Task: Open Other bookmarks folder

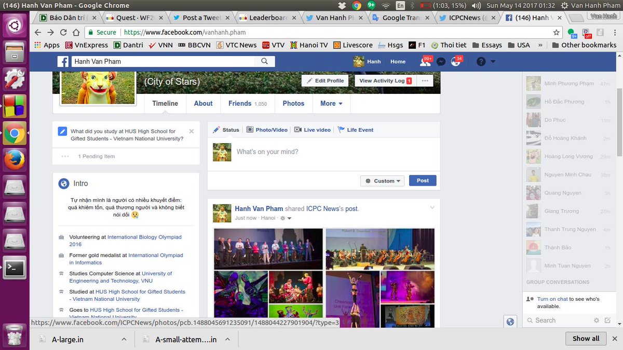Action: pos(584,45)
